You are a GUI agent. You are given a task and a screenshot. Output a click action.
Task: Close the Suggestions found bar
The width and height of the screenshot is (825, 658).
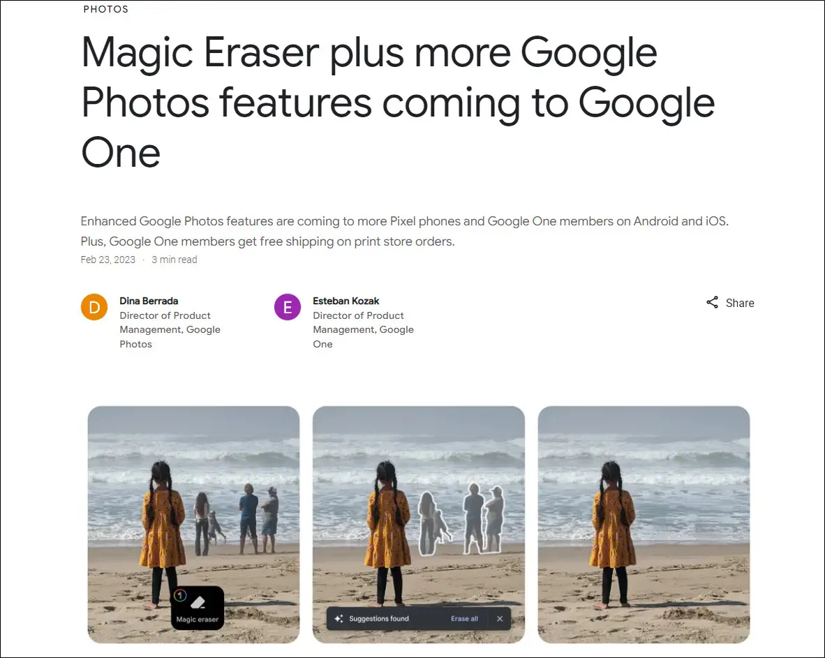coord(500,618)
